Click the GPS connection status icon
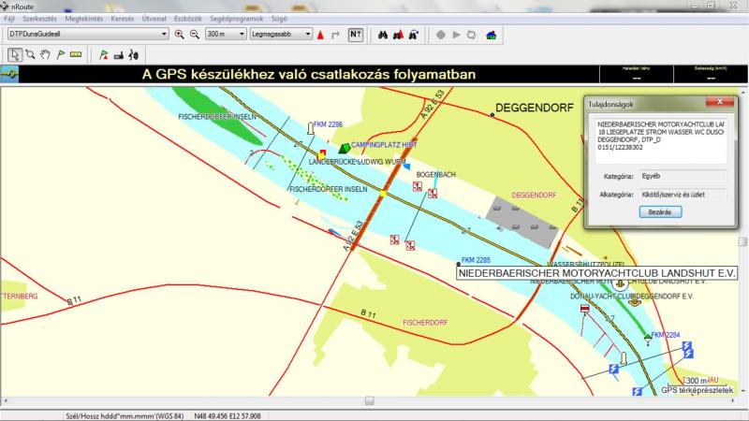749x421 pixels. coord(9,74)
